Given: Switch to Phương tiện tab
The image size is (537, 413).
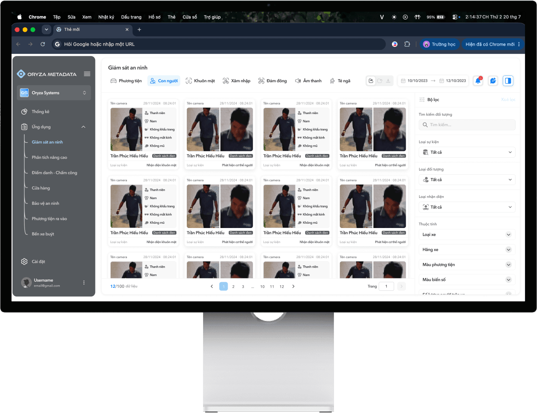Looking at the screenshot, I should point(126,80).
